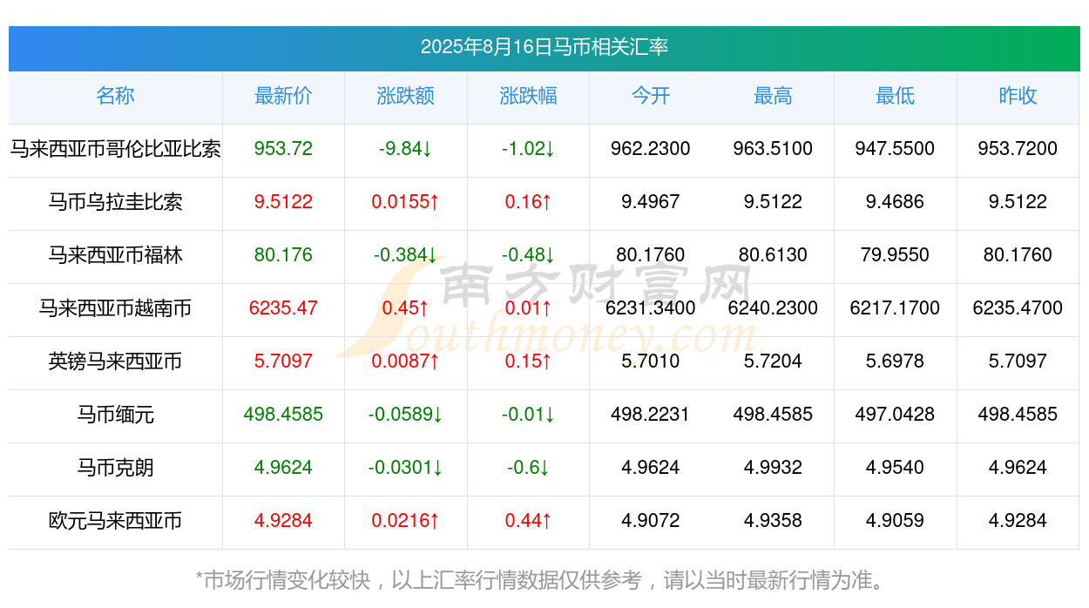
Task: Click change amount 0.0087↑
Action: tap(406, 361)
